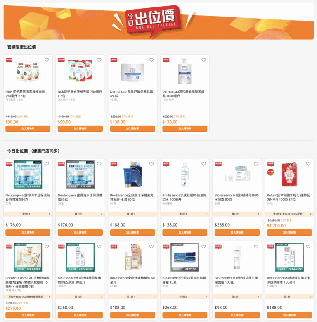Open Bio-Essence水感舒緩維他命B5水凝霜 product title

[237, 197]
